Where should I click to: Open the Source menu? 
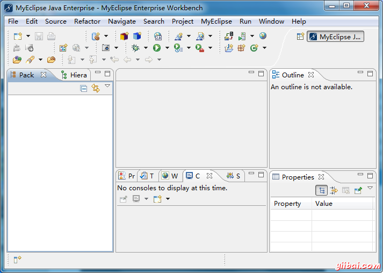tap(56, 21)
